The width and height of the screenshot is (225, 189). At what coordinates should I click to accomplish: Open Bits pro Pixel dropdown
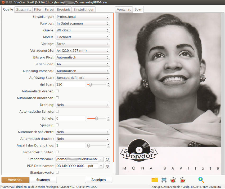pos(83,57)
